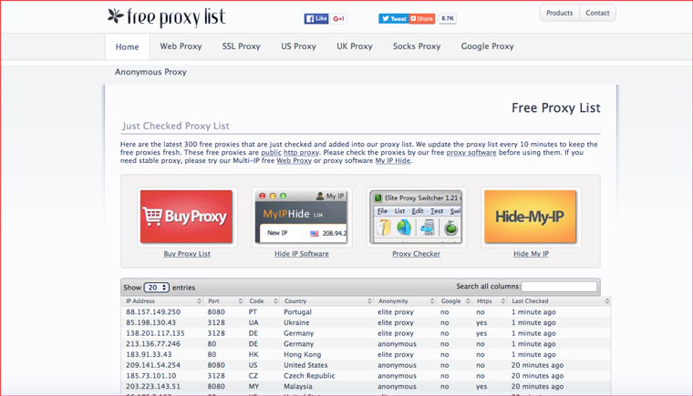The width and height of the screenshot is (693, 396).
Task: Select the Home tab
Action: coord(128,46)
